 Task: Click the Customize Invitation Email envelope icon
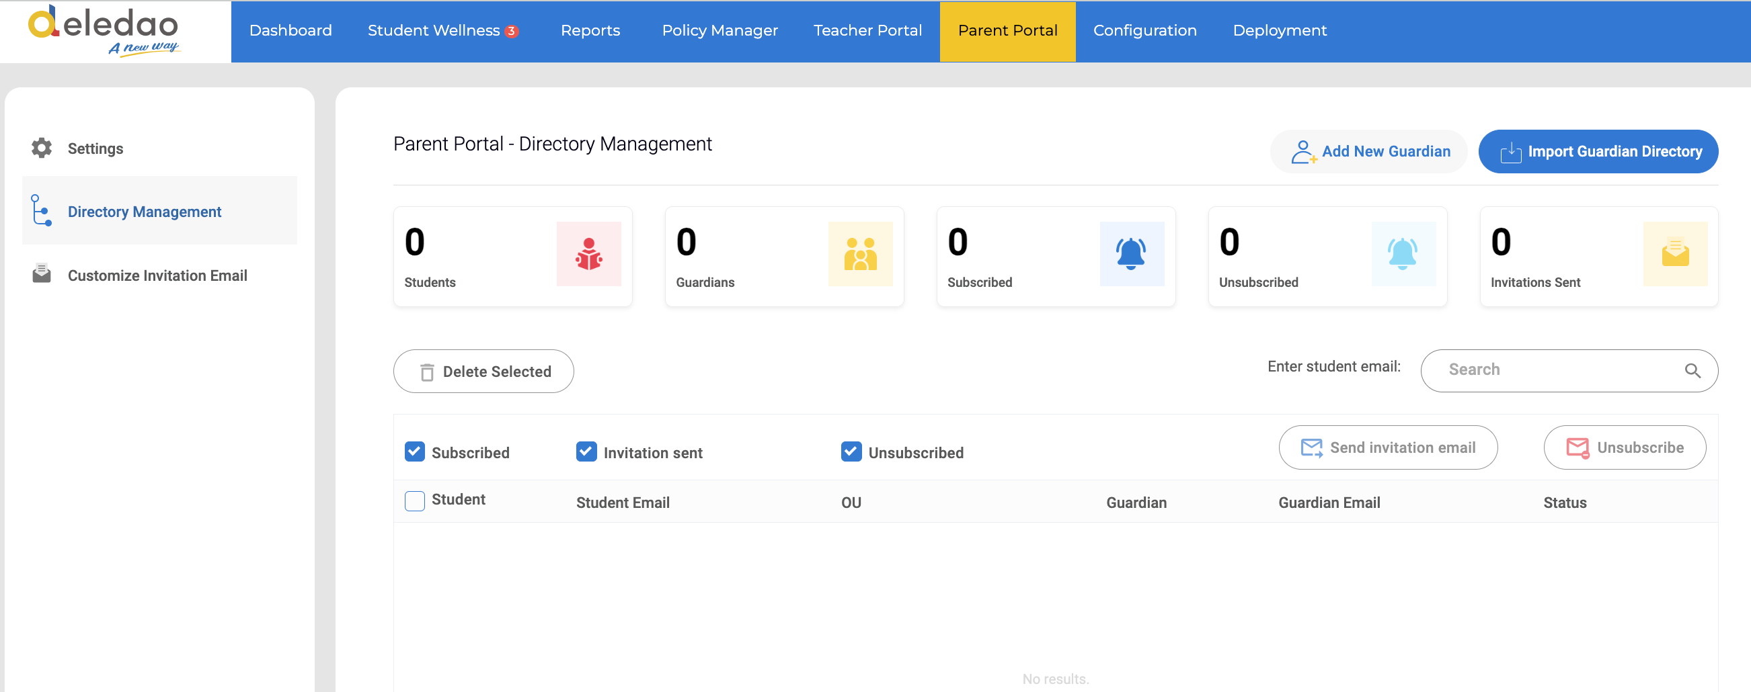tap(42, 273)
